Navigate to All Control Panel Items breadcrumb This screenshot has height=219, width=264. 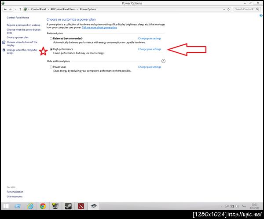pyautogui.click(x=63, y=9)
